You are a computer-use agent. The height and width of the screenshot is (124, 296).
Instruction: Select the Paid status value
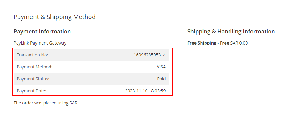161,79
